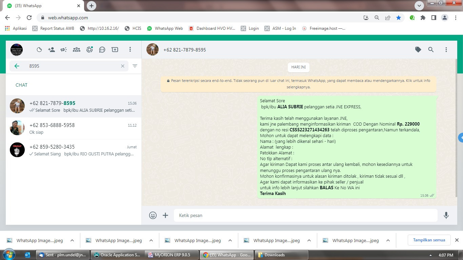Click profile photo of 859-5280-3435 chat
The image size is (463, 260).
17,150
